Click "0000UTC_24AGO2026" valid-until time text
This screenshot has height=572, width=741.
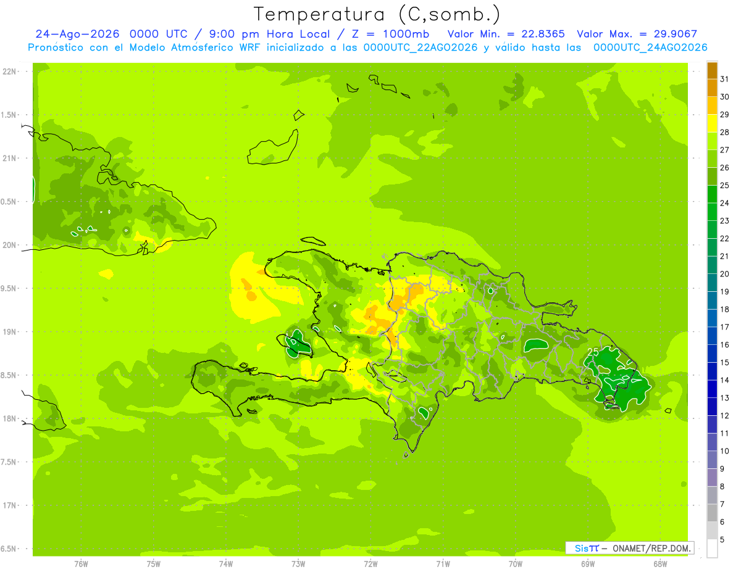click(x=650, y=48)
